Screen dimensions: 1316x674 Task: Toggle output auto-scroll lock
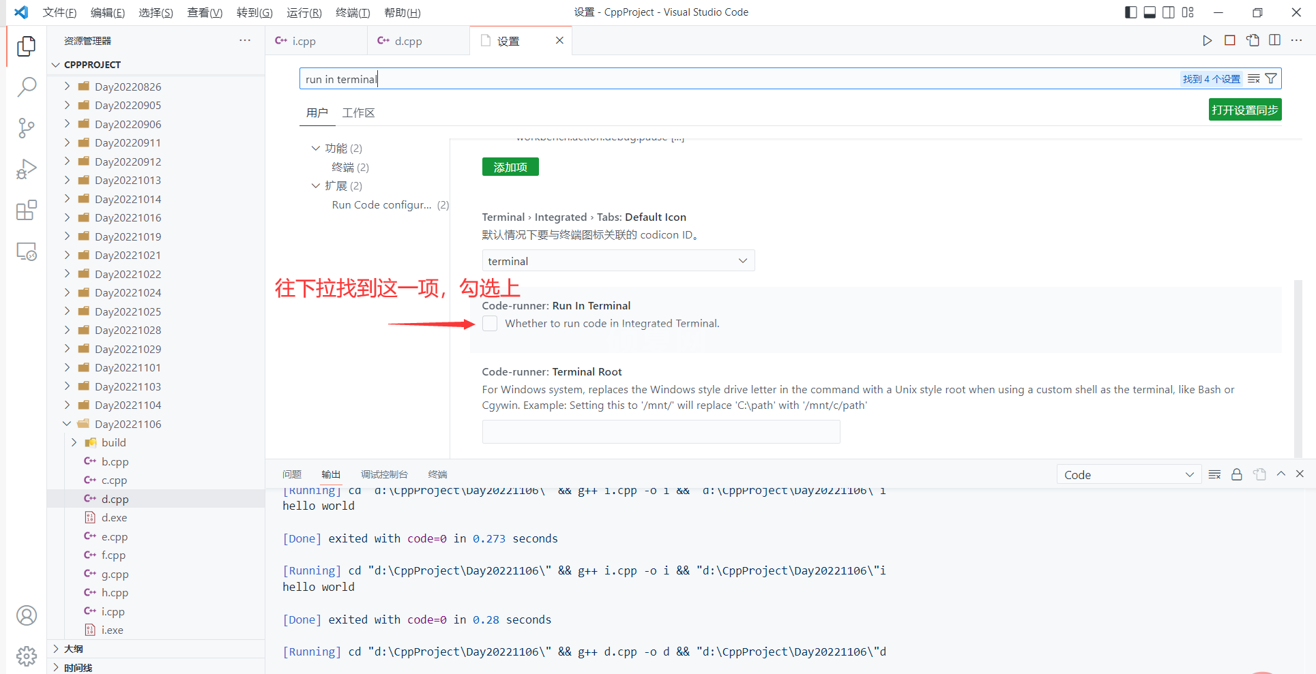click(1237, 474)
